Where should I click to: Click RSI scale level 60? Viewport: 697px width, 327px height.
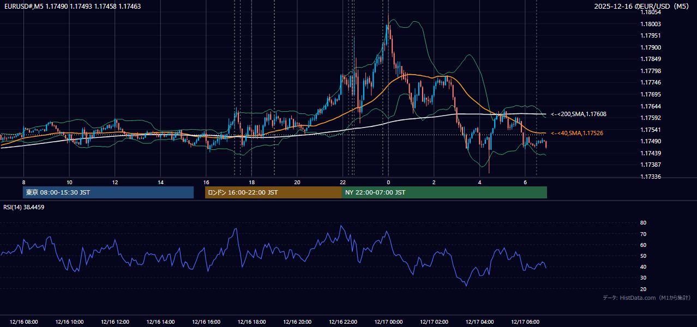644,245
